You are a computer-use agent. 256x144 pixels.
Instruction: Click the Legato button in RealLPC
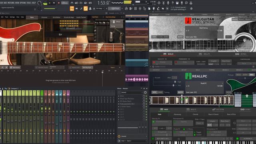click(212, 121)
